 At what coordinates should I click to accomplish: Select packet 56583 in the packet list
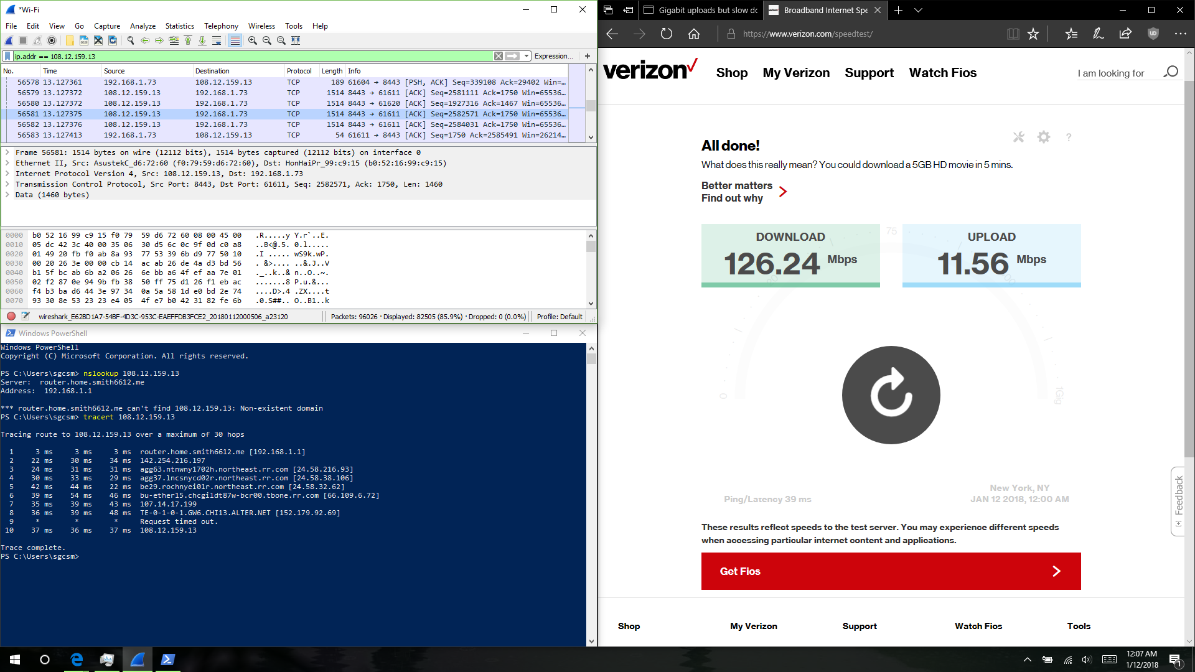[x=284, y=135]
